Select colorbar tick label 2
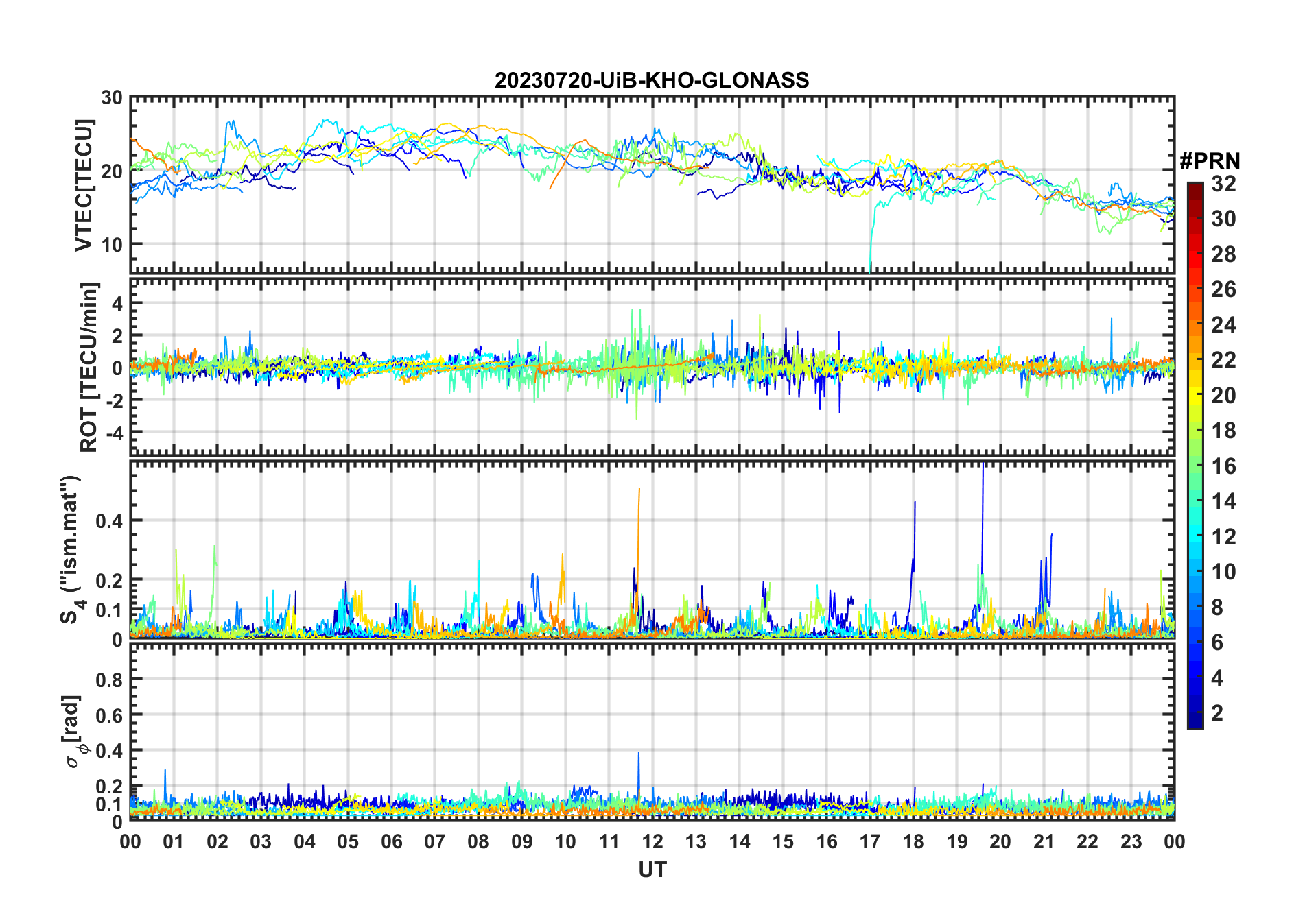The image size is (1305, 912). (x=1217, y=713)
